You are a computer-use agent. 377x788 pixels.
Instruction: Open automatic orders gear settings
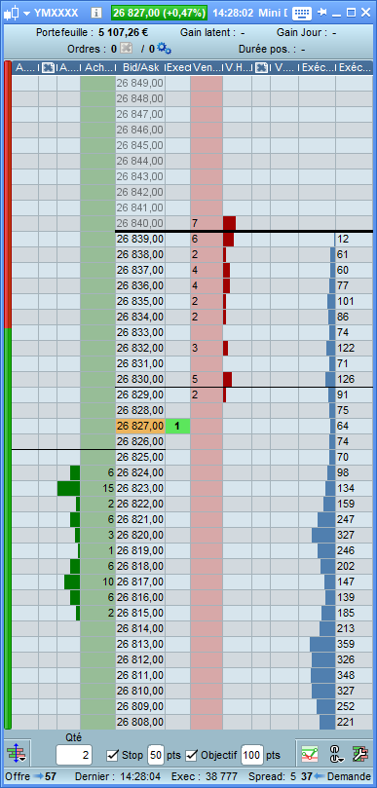click(164, 49)
